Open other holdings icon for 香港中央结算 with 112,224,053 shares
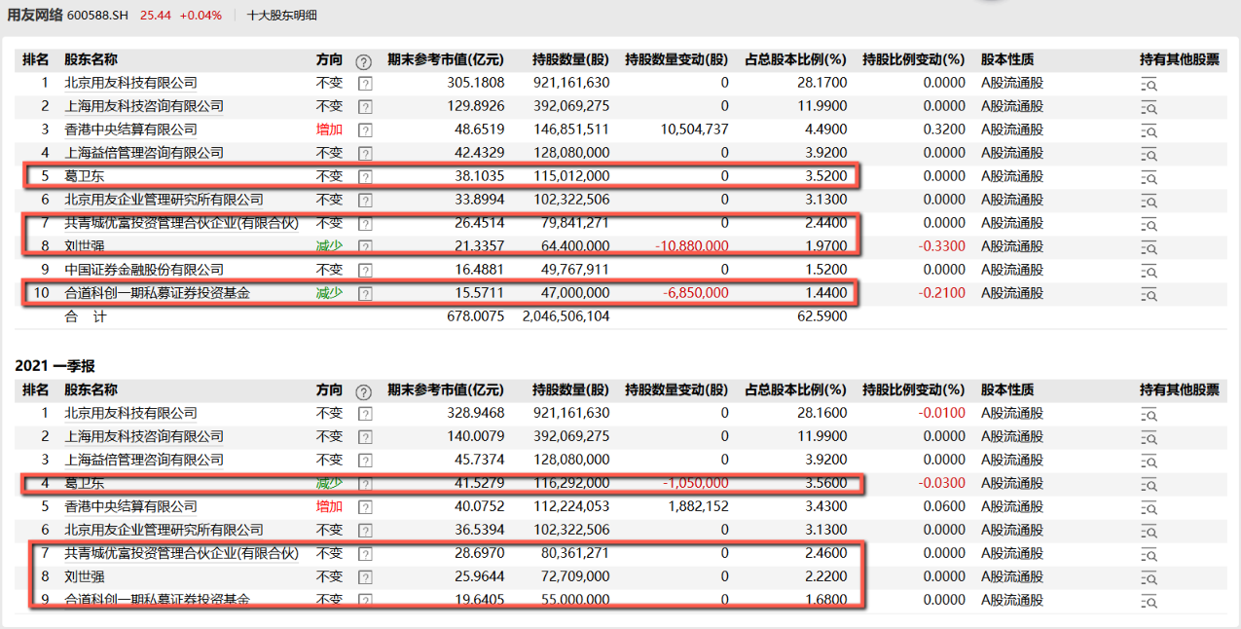1241x629 pixels. pyautogui.click(x=1149, y=507)
